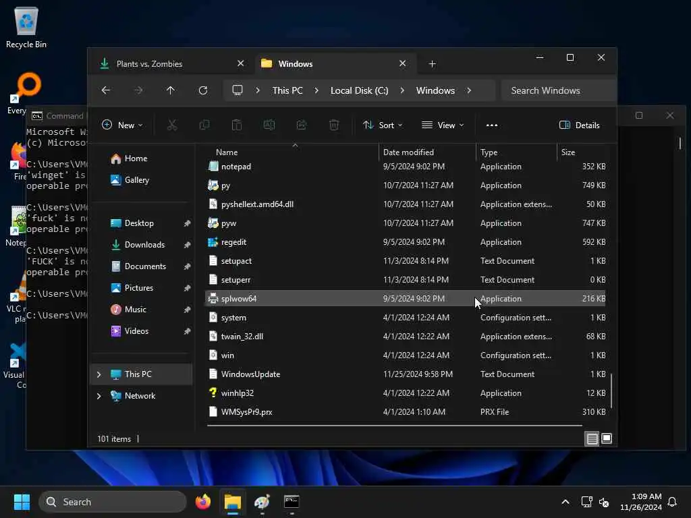Open the New item dropdown
691x518 pixels.
click(x=122, y=125)
